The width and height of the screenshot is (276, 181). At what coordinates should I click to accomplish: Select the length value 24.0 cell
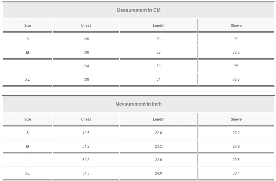[159, 173]
